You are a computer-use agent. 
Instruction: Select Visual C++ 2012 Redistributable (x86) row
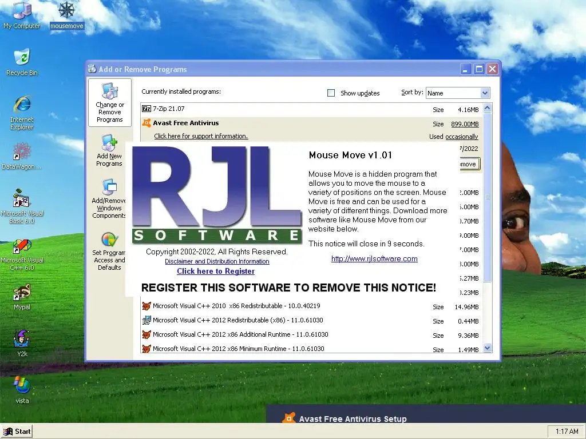click(x=311, y=321)
